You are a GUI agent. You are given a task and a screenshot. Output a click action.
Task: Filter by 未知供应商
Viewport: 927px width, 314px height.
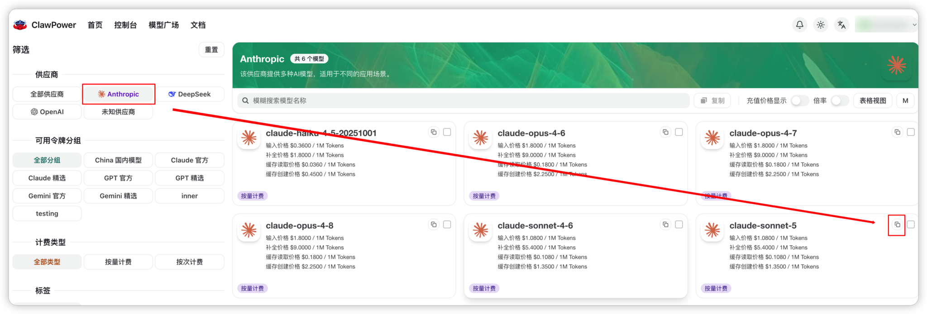point(118,112)
